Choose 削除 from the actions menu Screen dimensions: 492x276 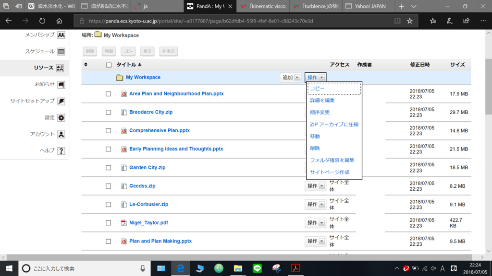tap(334, 149)
